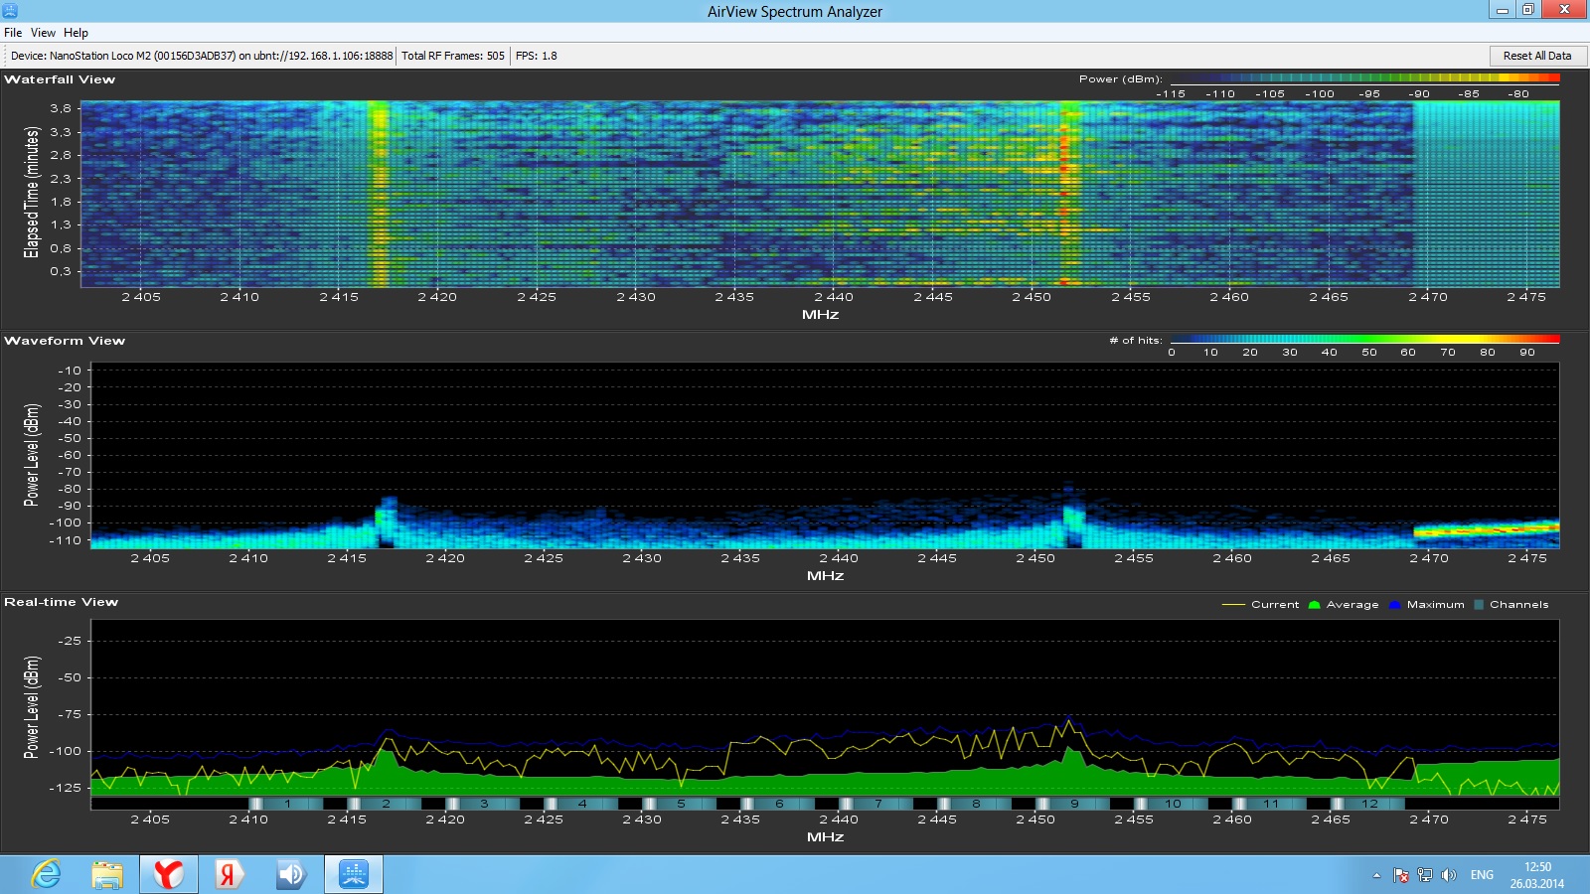Image resolution: width=1590 pixels, height=894 pixels.
Task: Click the Power (dBm) color scale bar
Action: coord(1364,78)
